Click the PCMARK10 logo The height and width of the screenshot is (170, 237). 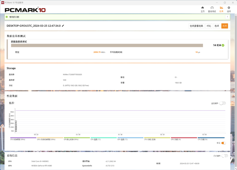coord(25,10)
